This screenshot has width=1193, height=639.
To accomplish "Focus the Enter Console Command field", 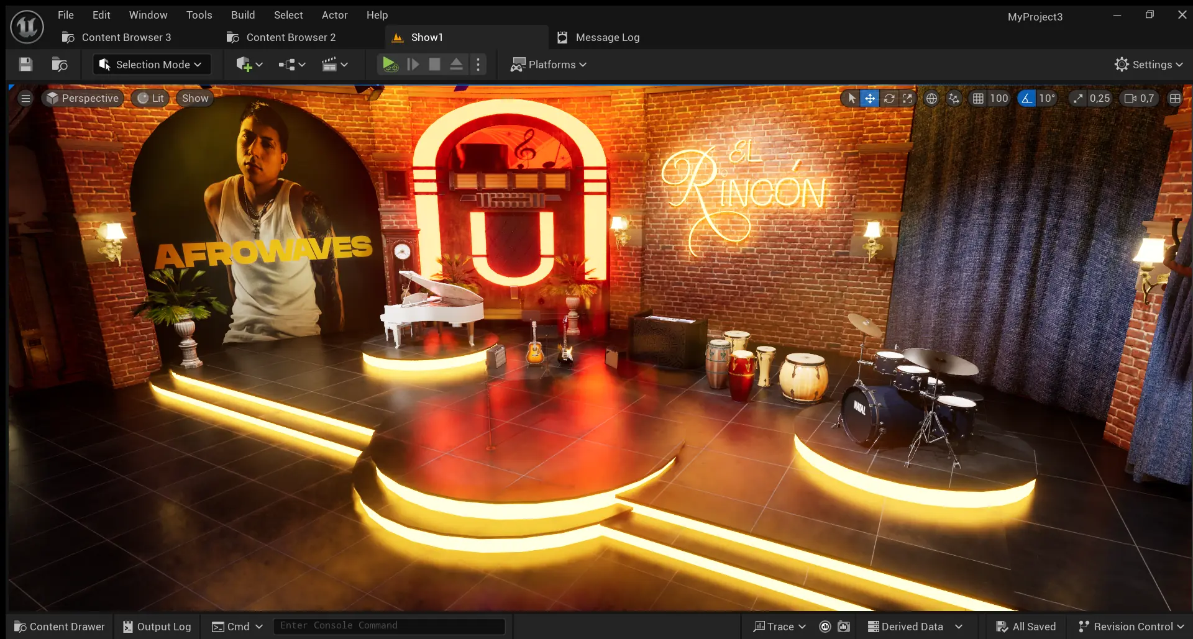I will point(390,626).
